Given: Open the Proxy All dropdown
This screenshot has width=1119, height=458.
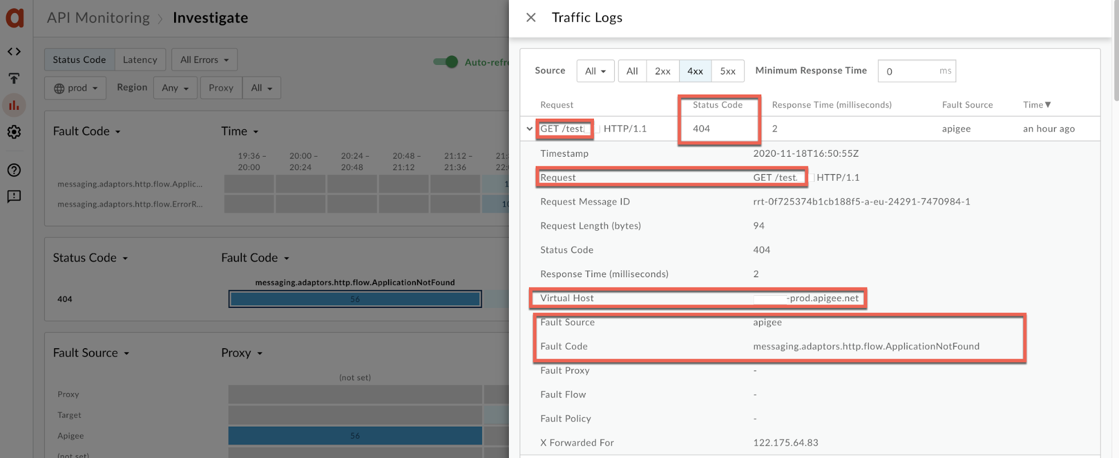Looking at the screenshot, I should click(x=261, y=88).
